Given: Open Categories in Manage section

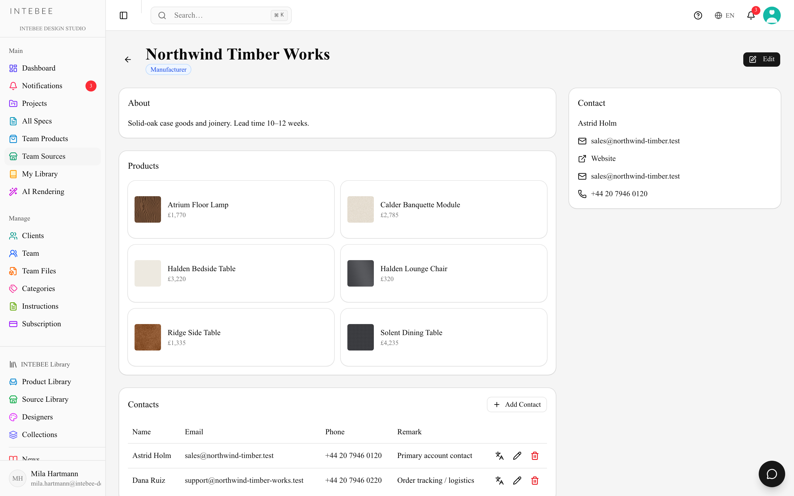Looking at the screenshot, I should click(52, 289).
